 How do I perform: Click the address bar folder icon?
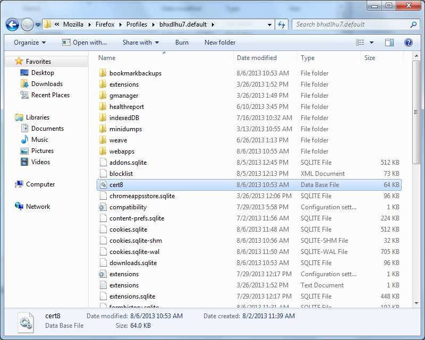tap(48, 24)
